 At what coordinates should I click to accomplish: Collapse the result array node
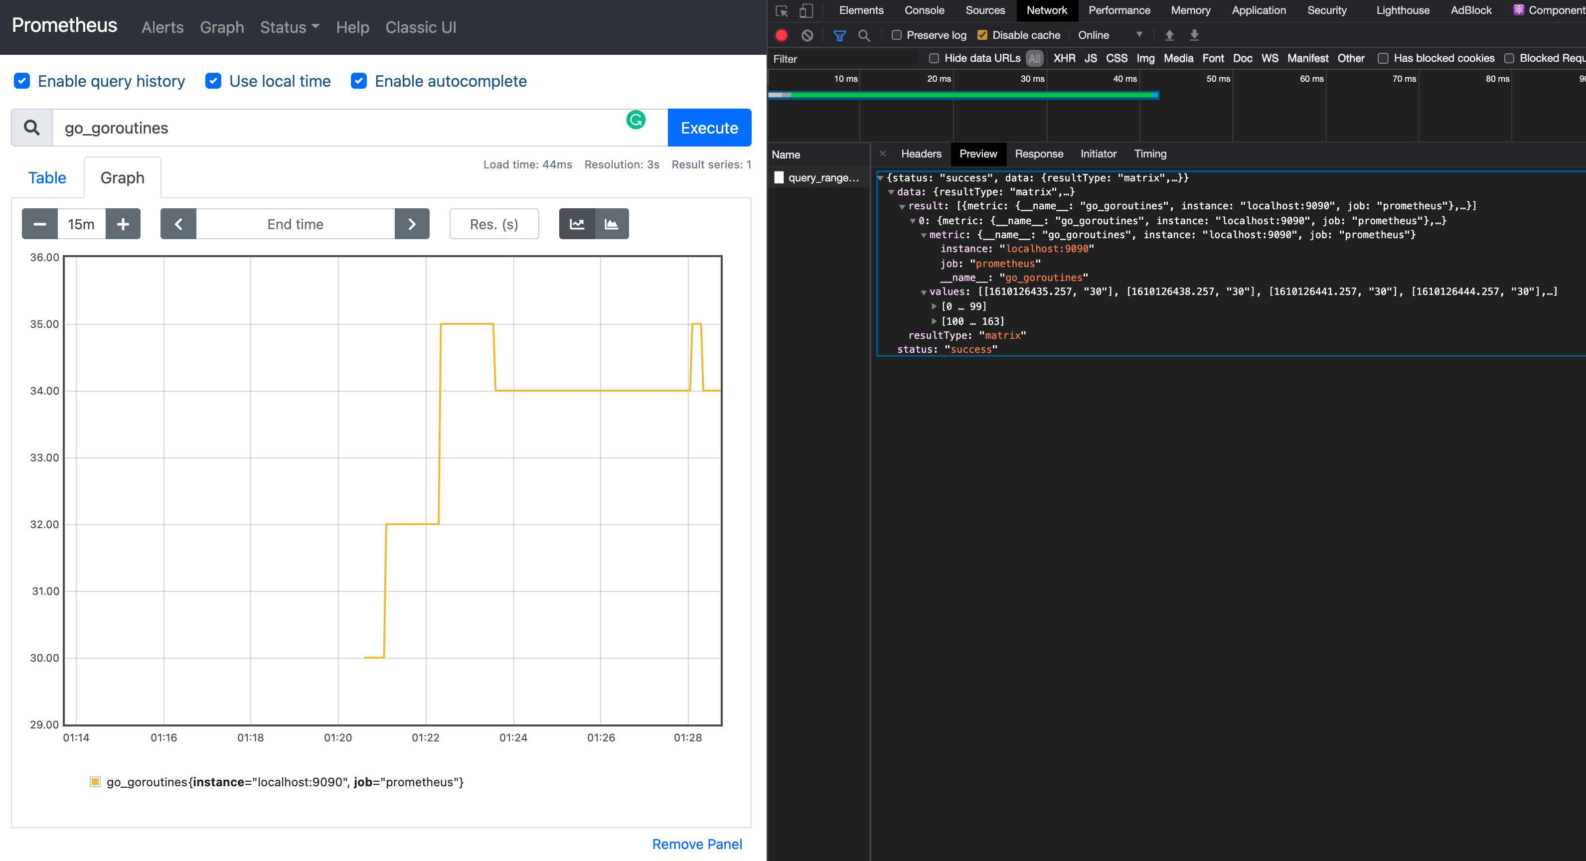tap(902, 206)
